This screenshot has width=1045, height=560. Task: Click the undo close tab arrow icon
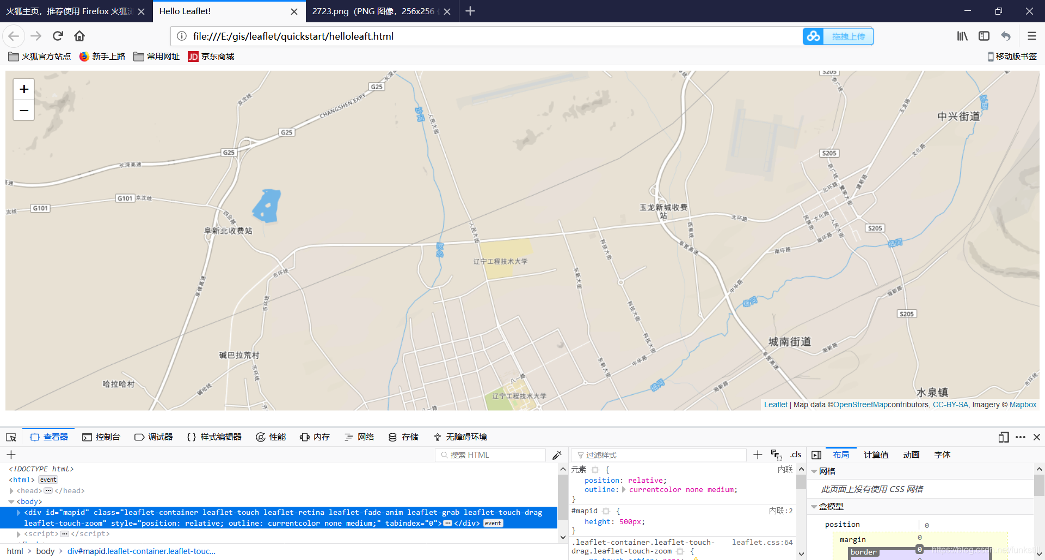click(1006, 36)
